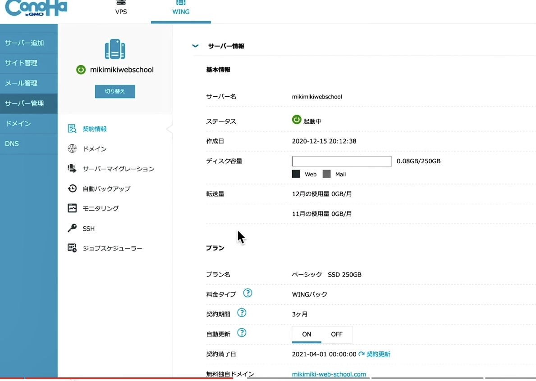Click the disk capacity usage bar
Image resolution: width=536 pixels, height=381 pixels.
[x=341, y=161]
